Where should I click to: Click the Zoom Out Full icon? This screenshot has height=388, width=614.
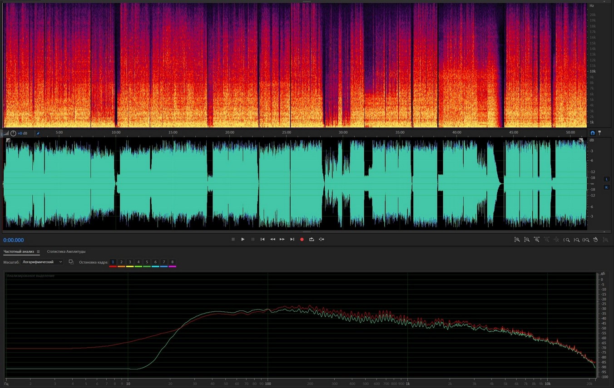click(x=556, y=240)
